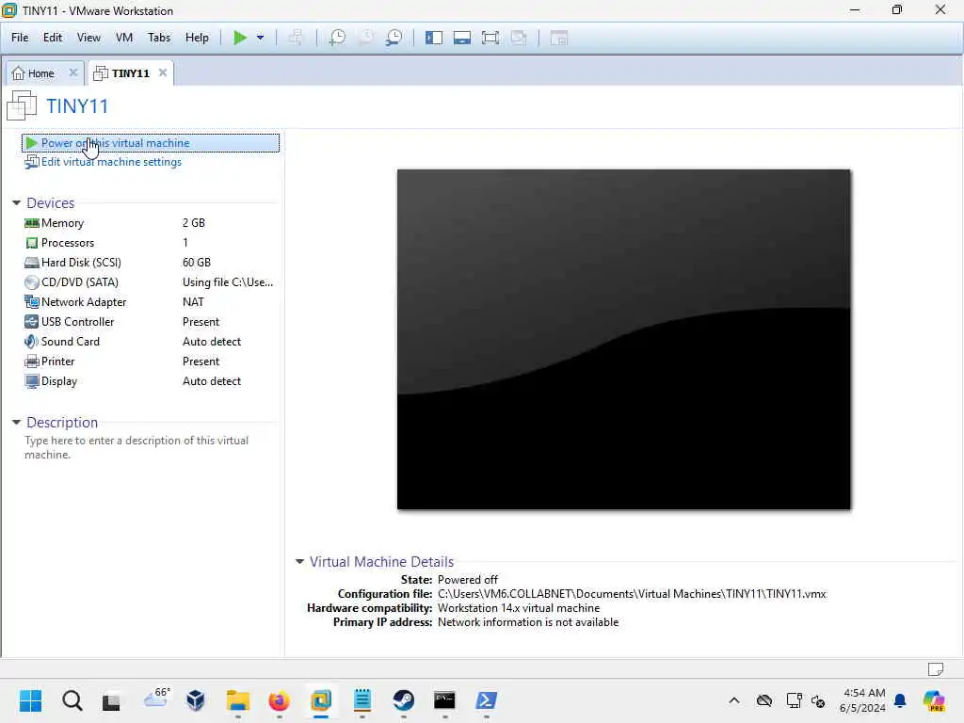Open VirtualBox from the taskbar

196,699
